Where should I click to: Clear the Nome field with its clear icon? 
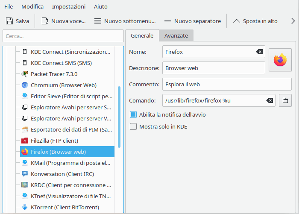coord(259,52)
